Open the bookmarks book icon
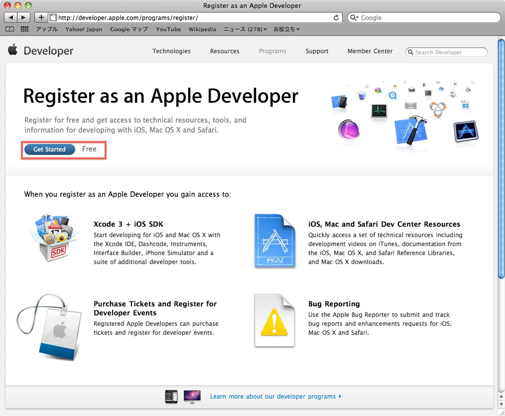Viewport: 505px width, 416px height. (10, 29)
